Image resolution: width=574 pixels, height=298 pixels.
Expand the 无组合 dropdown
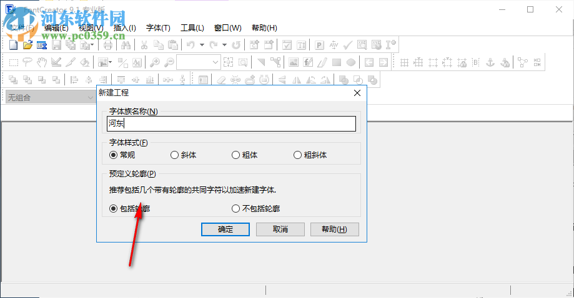pos(91,97)
